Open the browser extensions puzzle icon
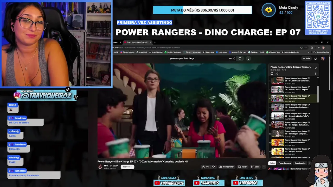The width and height of the screenshot is (333, 187). [312, 48]
